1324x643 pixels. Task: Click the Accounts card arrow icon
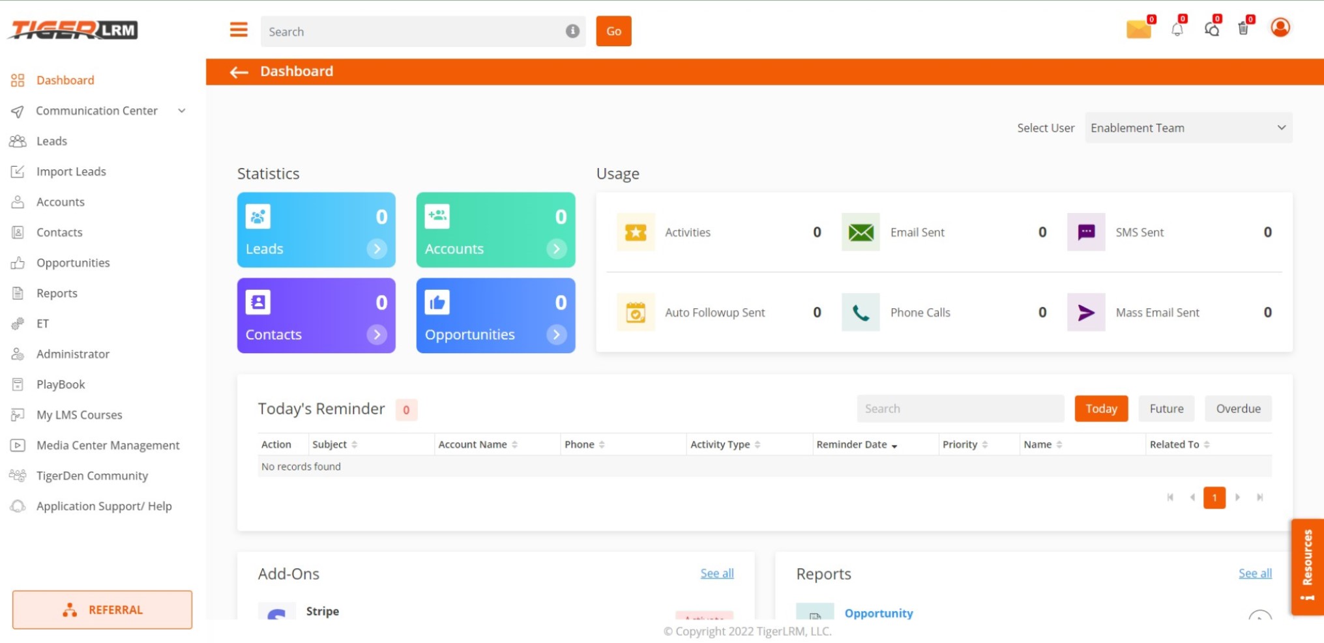click(x=556, y=249)
